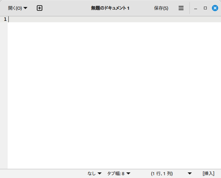Select line number 1 in the gutter
This screenshot has height=178, width=221.
[5, 19]
